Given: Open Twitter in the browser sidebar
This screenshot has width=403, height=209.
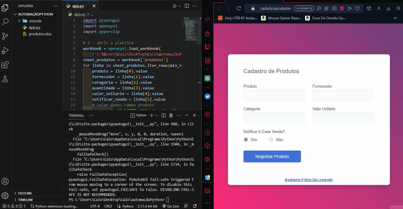Looking at the screenshot, I should coord(207,96).
